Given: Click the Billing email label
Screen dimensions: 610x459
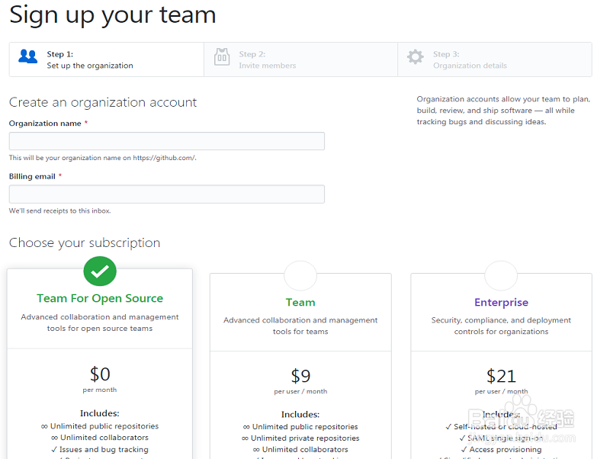Looking at the screenshot, I should click(32, 177).
